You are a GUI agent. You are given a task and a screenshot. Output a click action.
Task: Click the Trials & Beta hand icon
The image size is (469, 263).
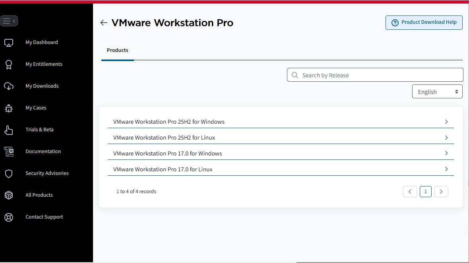(9, 130)
